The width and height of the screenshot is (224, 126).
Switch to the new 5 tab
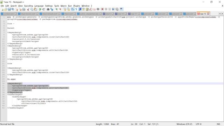click(108, 14)
